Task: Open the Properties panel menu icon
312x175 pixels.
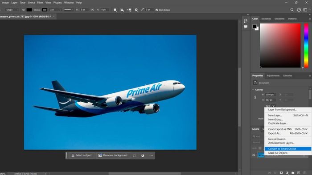Action: (310, 76)
